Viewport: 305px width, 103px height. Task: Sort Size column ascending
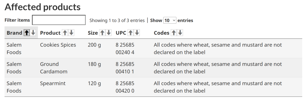pos(102,33)
